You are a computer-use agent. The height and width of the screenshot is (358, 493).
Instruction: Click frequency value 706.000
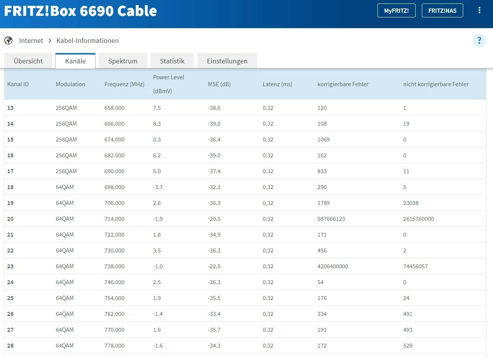(x=114, y=203)
